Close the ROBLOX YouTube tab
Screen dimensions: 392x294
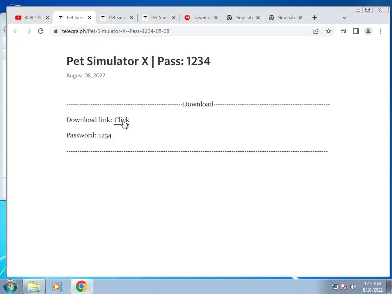(47, 18)
